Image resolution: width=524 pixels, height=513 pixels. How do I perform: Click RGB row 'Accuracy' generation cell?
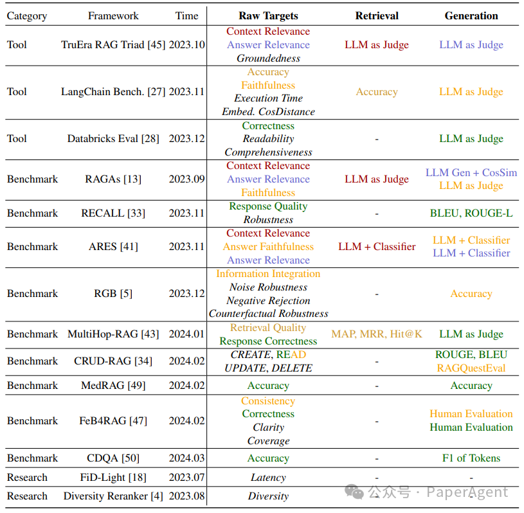pos(471,294)
